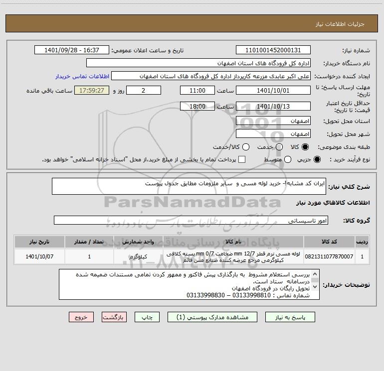Tick the اسناد خزانه اسلامی payment checkbox
The height and width of the screenshot is (371, 384).
point(242,159)
